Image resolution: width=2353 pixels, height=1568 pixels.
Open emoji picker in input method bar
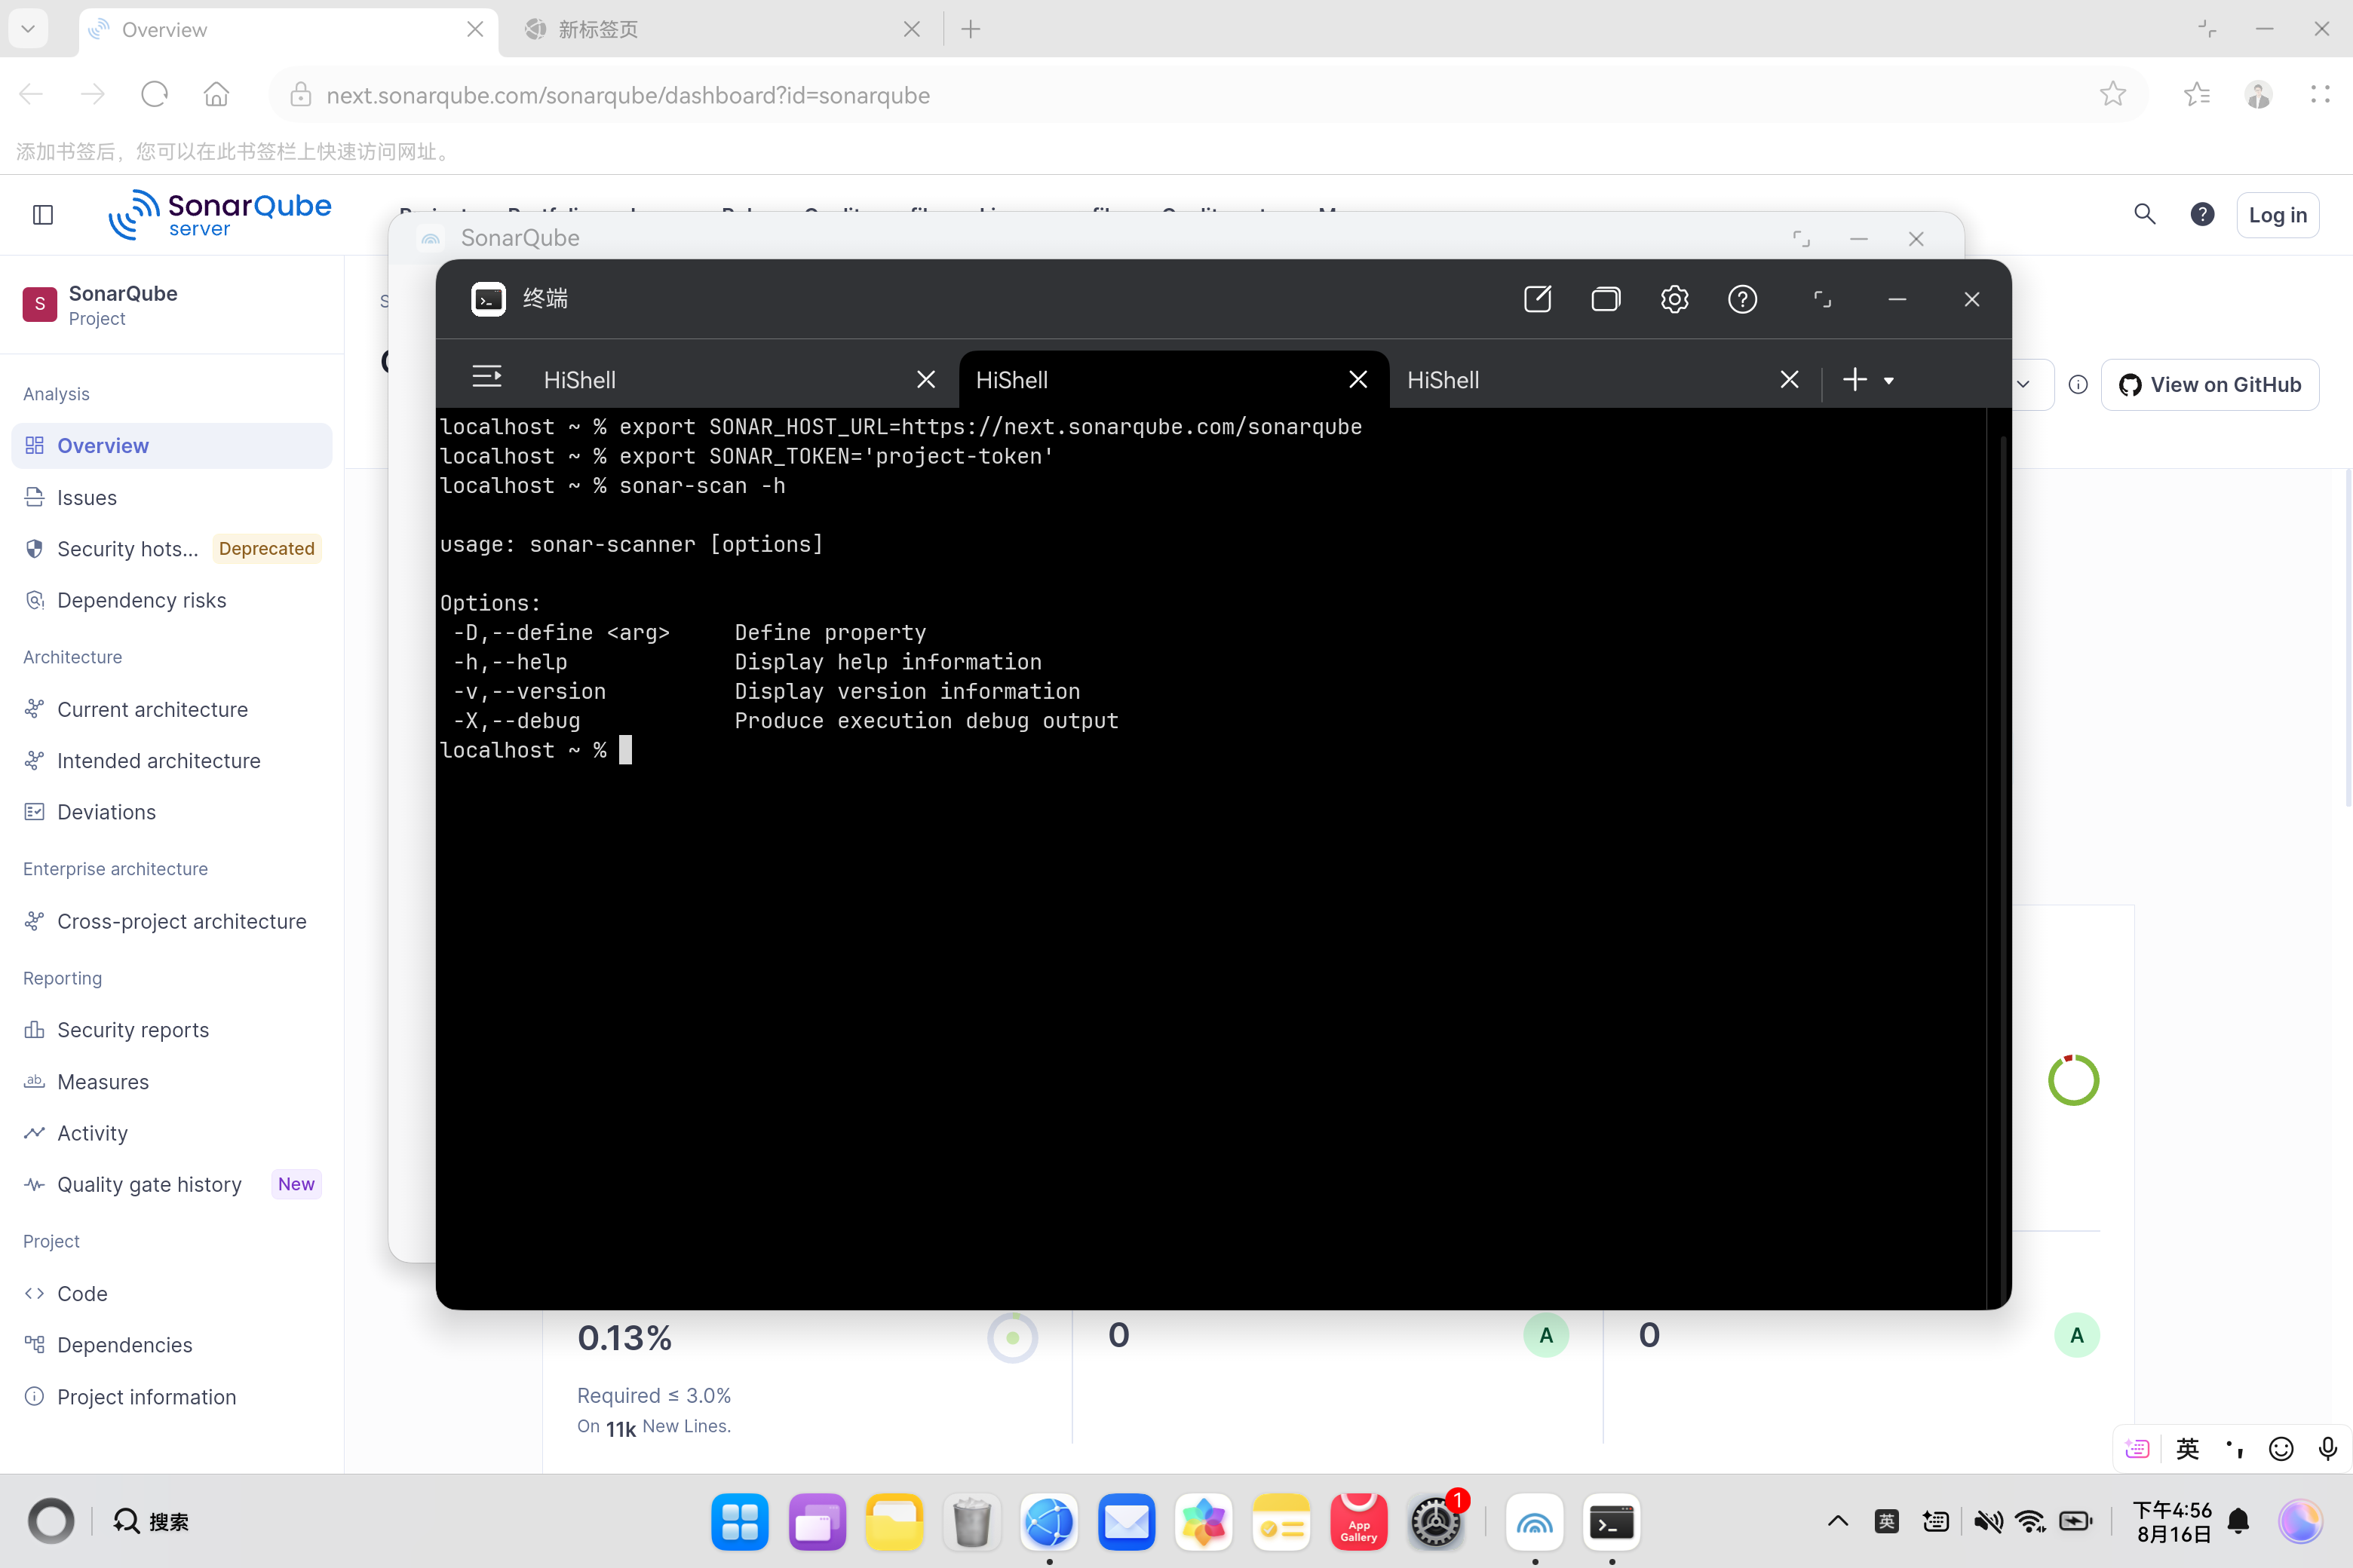point(2281,1449)
